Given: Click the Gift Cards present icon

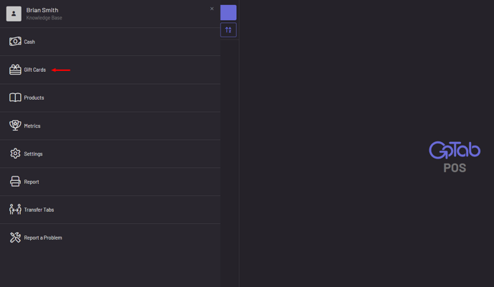Looking at the screenshot, I should 15,70.
